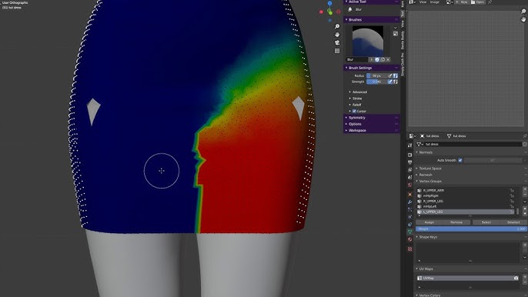Screen dimensions: 528x297
Task: Open the View Layer properties tab icon
Action: click(x=409, y=170)
